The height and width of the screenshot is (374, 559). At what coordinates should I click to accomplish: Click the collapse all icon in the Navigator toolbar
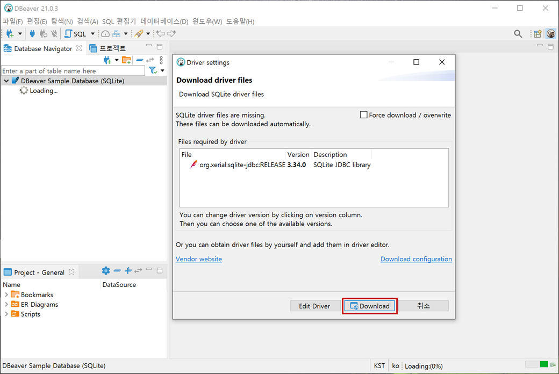(140, 60)
